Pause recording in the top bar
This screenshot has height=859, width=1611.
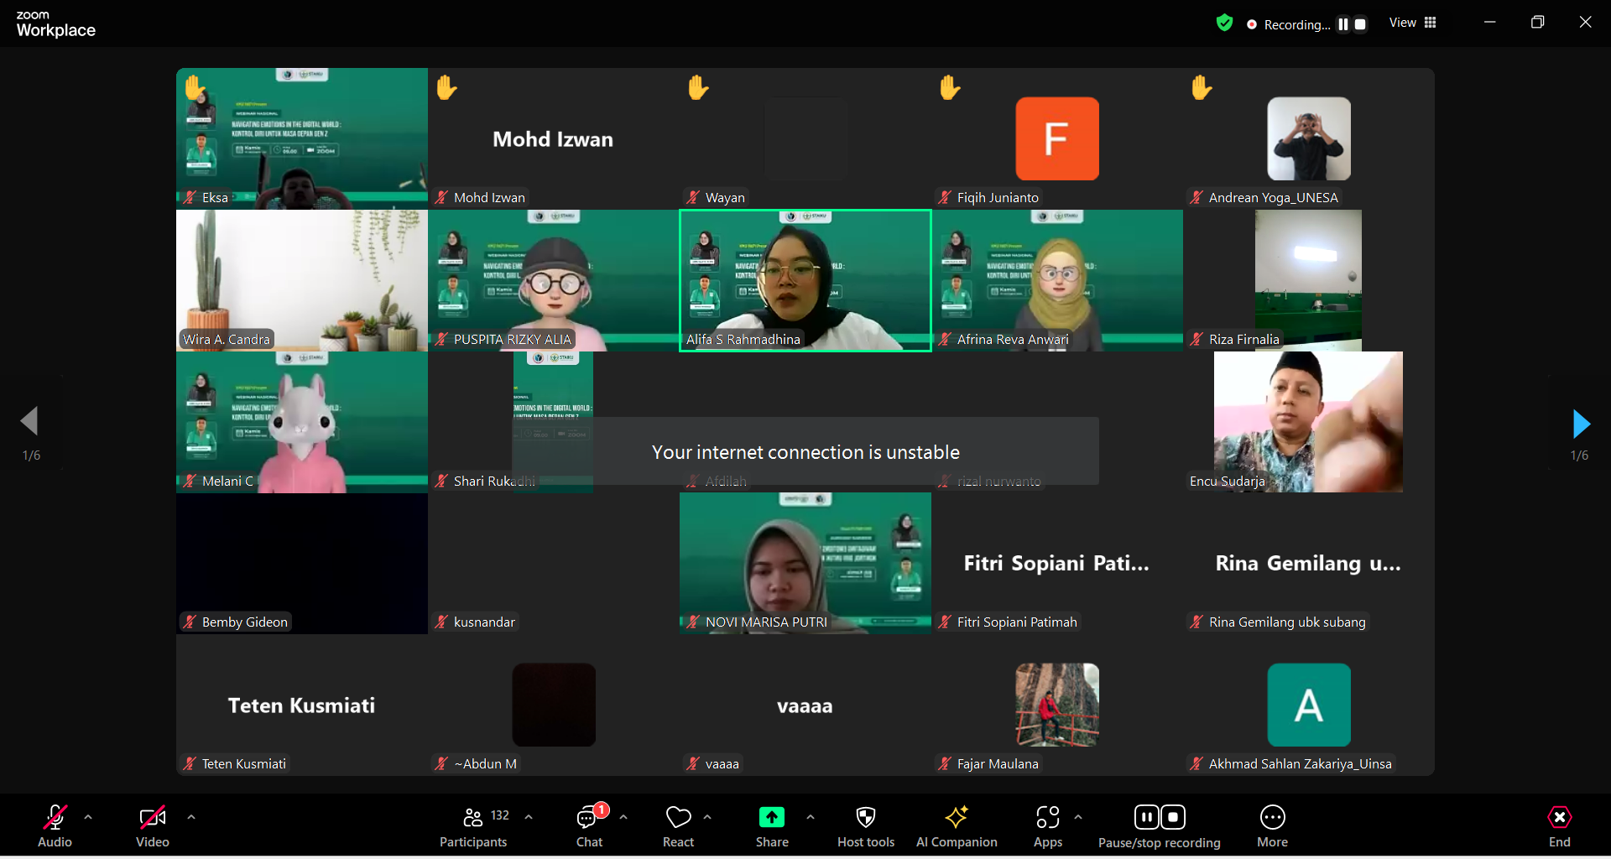(1343, 24)
